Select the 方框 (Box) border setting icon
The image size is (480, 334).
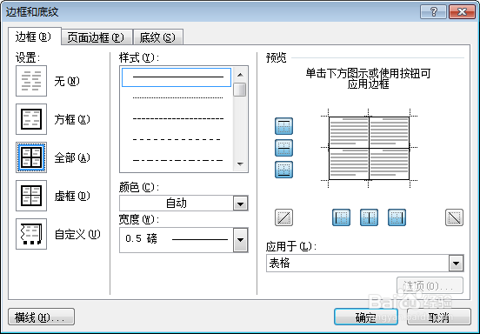coord(31,119)
